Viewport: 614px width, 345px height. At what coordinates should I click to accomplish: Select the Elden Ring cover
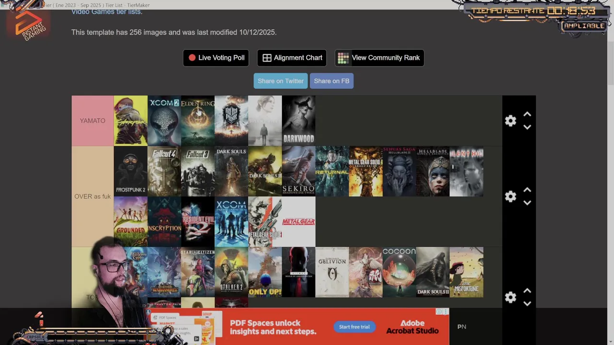click(x=198, y=121)
